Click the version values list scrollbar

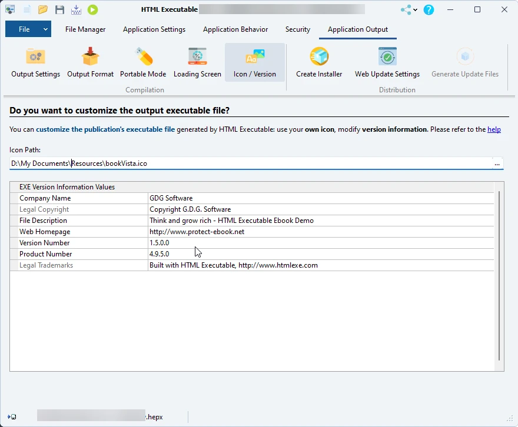coord(499,275)
